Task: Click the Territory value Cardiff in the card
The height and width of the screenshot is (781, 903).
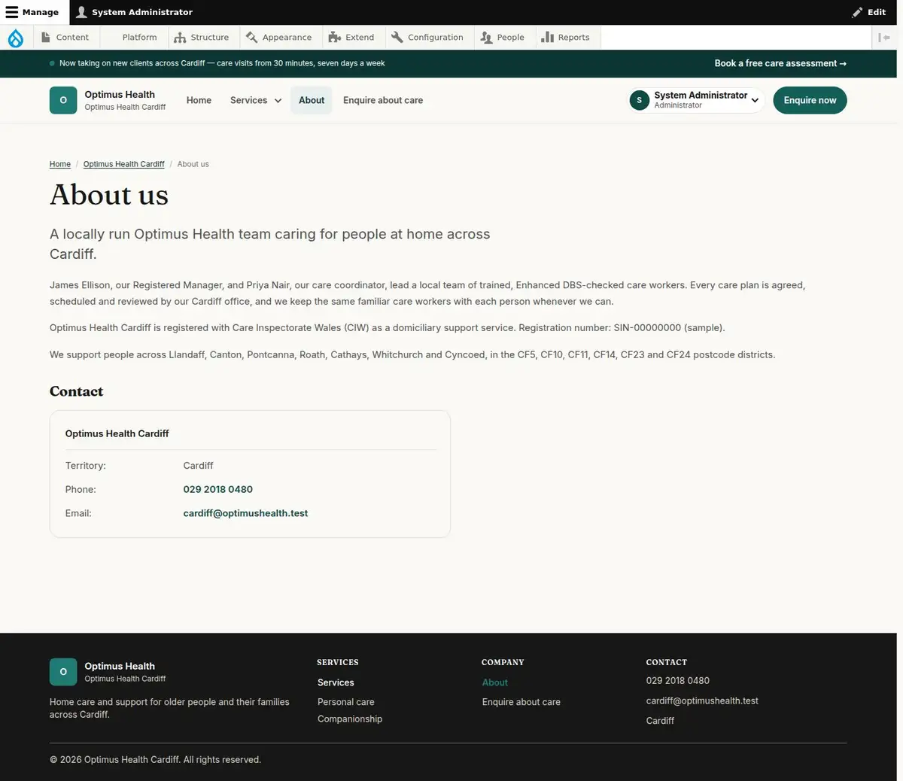Action: coord(199,466)
